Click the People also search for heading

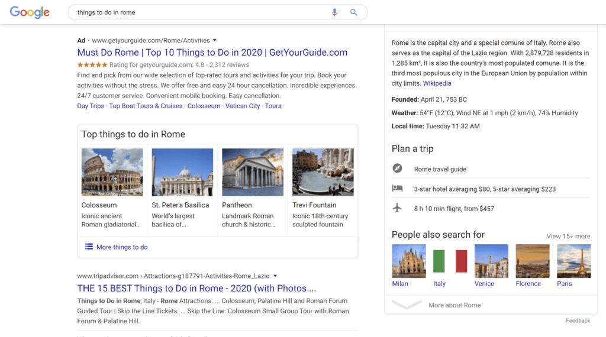(x=438, y=235)
